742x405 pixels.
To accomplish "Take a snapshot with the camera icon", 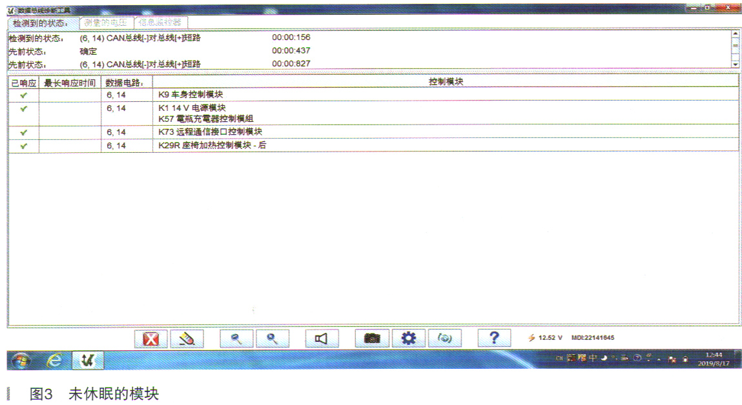I will click(x=372, y=339).
